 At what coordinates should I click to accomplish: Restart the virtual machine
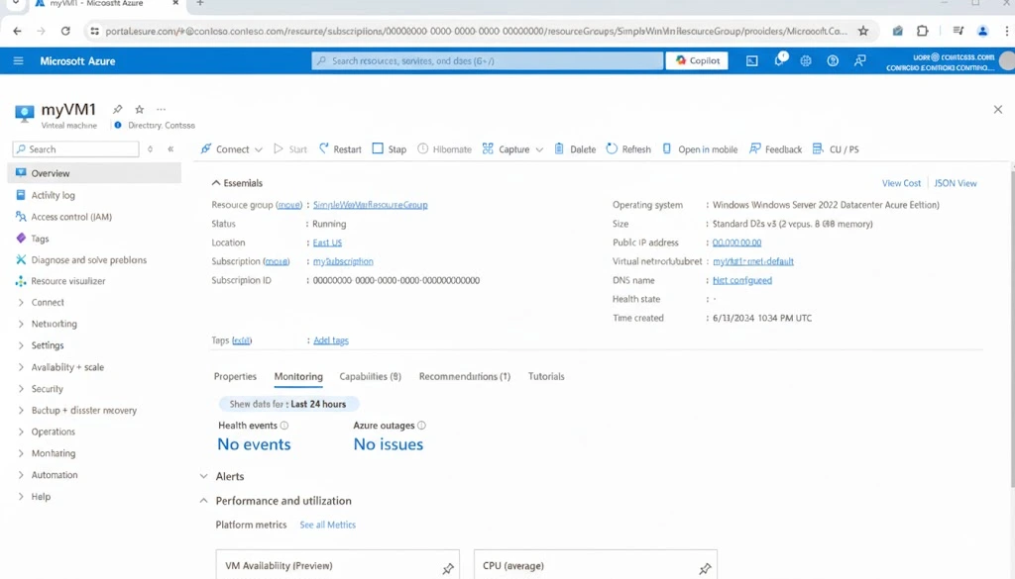pos(340,149)
